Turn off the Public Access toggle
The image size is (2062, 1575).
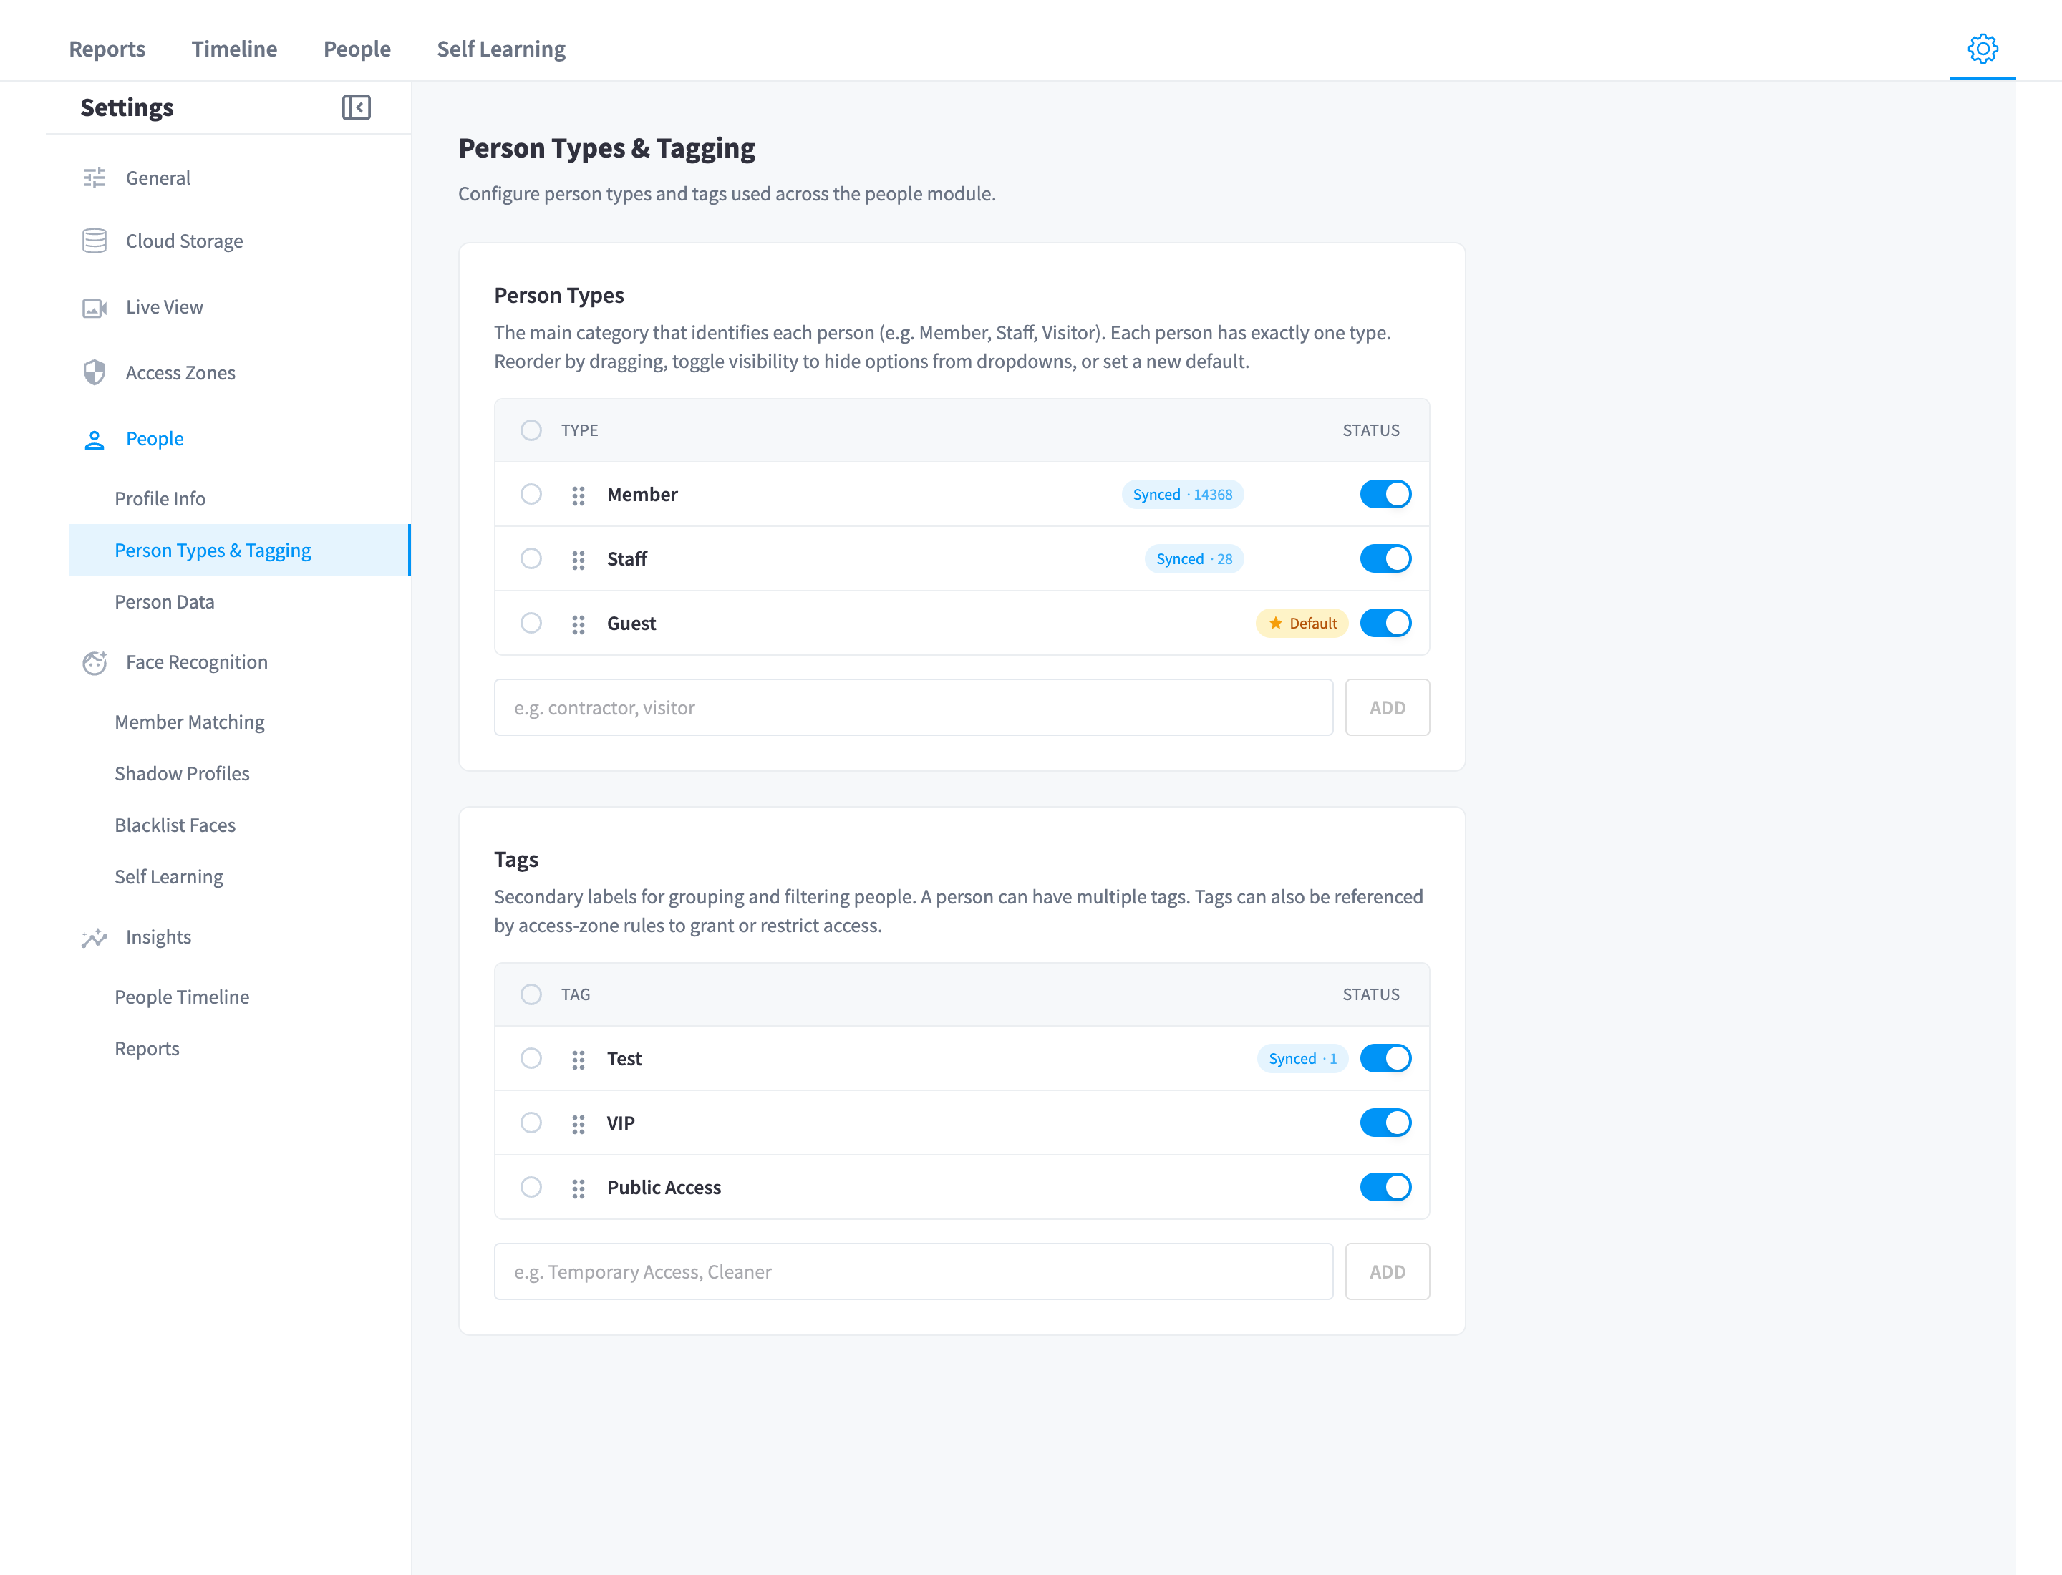1385,1188
